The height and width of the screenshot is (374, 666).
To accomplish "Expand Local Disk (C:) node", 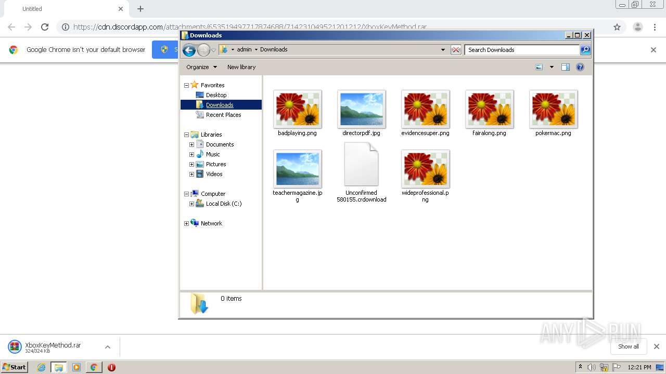I will tap(191, 204).
